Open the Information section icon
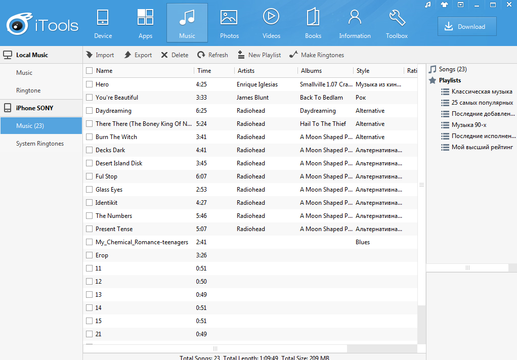517x360 pixels. pos(355,18)
